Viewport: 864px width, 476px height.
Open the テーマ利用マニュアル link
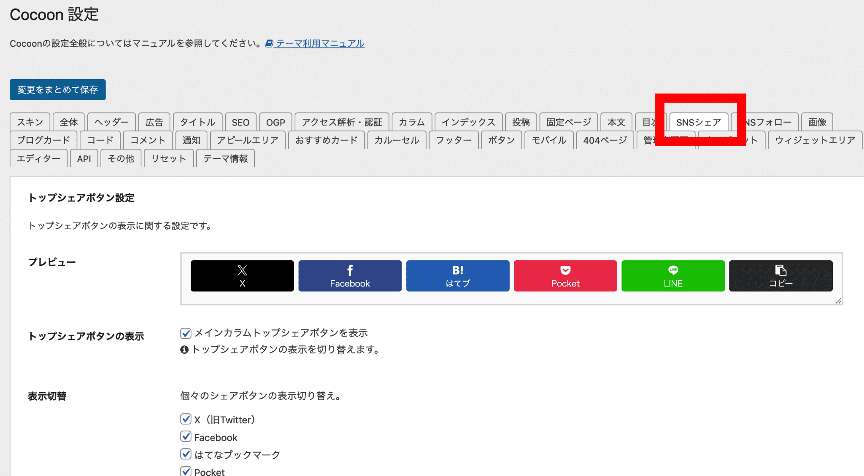tap(315, 43)
